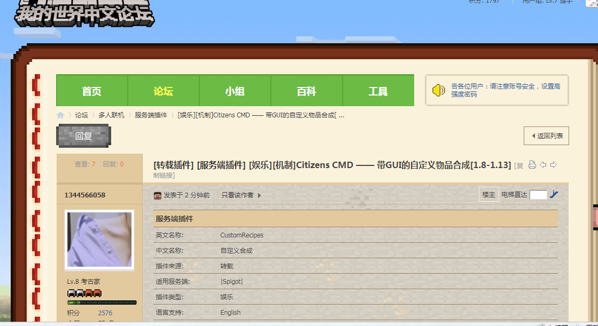598x326 pixels.
Task: Open the Citizens CMD thread breadcrumb link
Action: point(261,115)
